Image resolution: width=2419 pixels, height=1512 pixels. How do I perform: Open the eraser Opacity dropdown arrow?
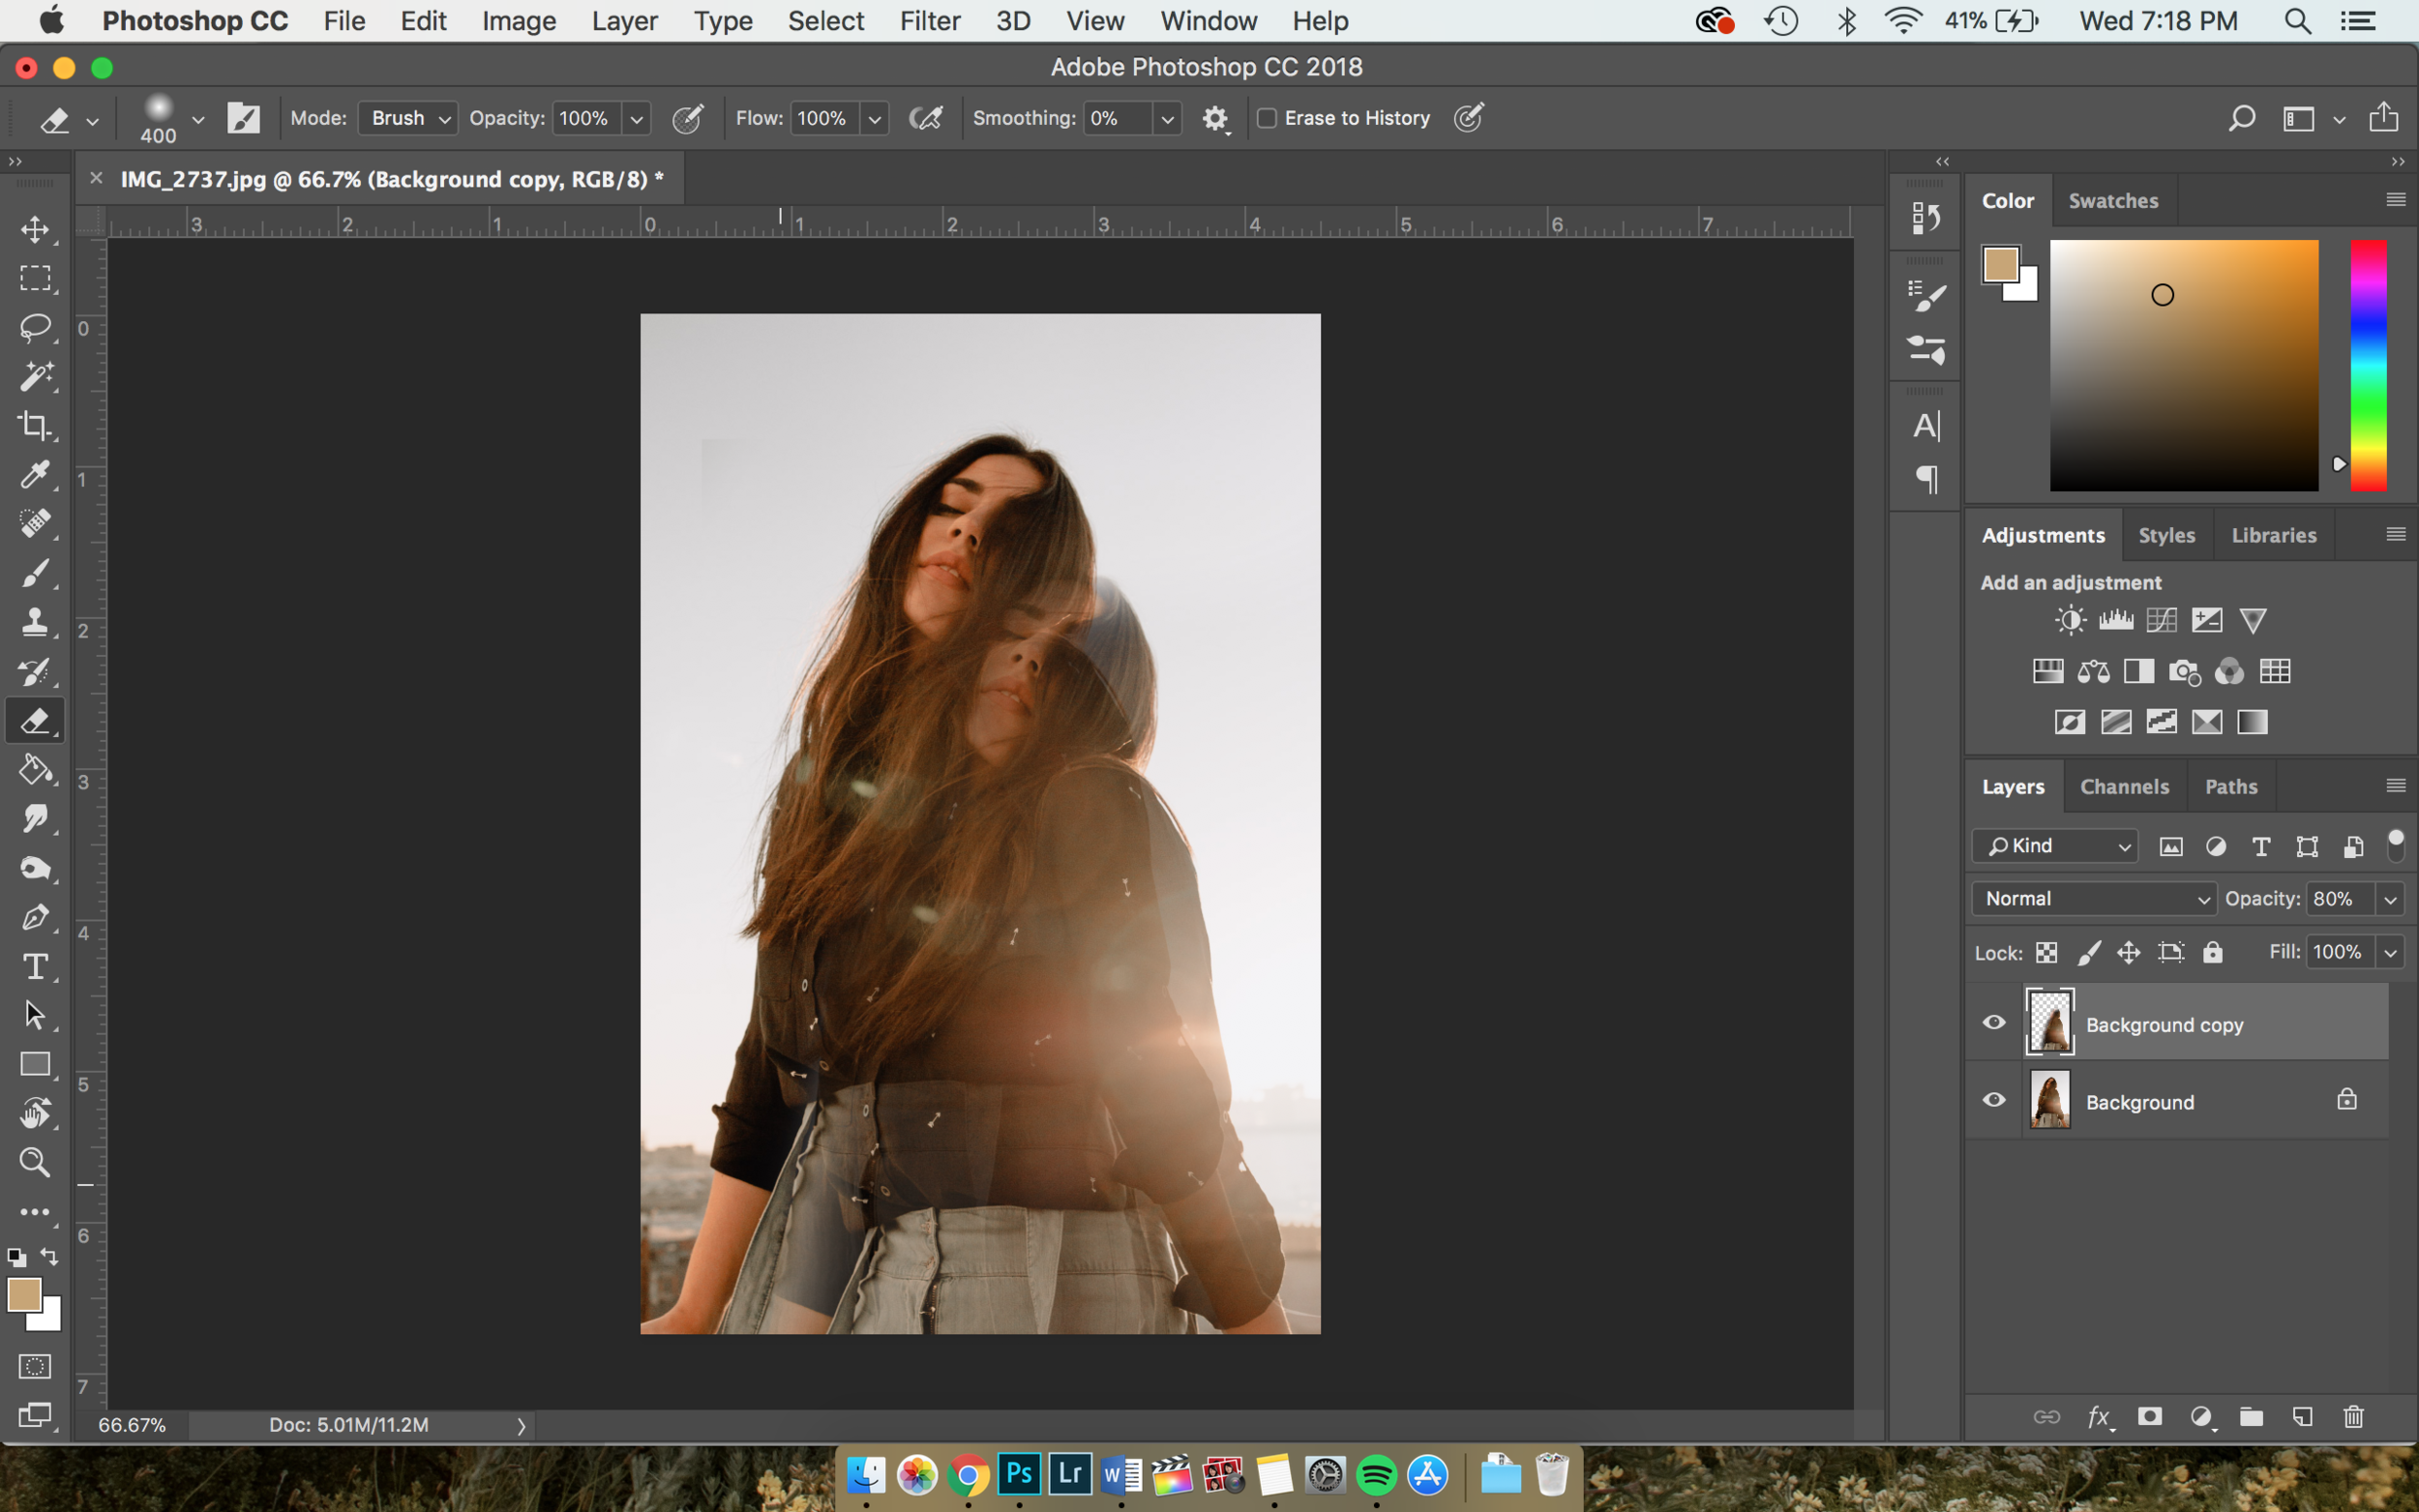point(636,119)
